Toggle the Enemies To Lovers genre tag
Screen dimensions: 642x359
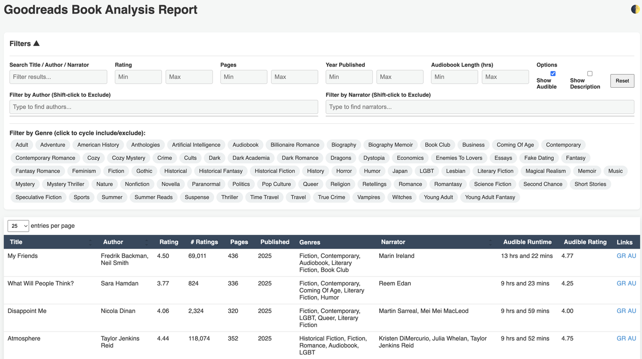pyautogui.click(x=459, y=158)
